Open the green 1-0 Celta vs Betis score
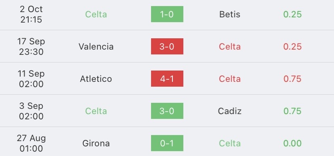 (x=167, y=14)
